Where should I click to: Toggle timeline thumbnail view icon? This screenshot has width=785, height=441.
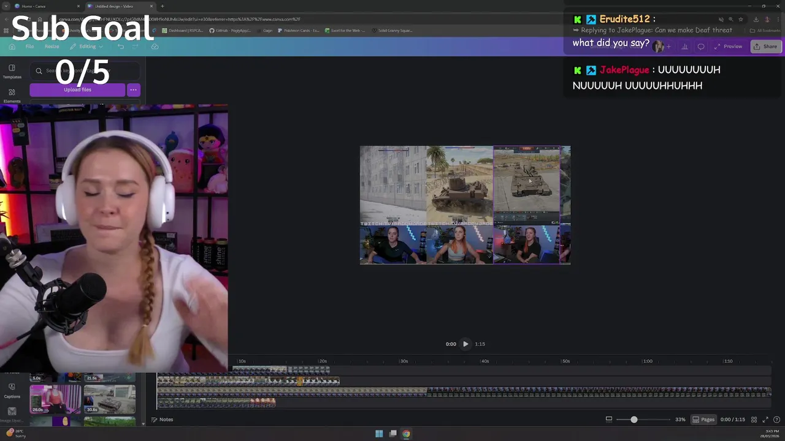[x=609, y=420]
